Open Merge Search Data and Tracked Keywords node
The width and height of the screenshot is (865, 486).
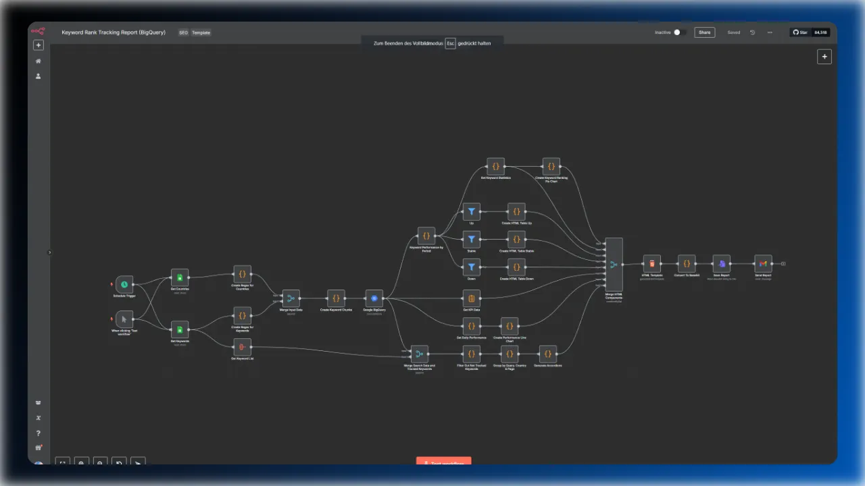pyautogui.click(x=420, y=354)
